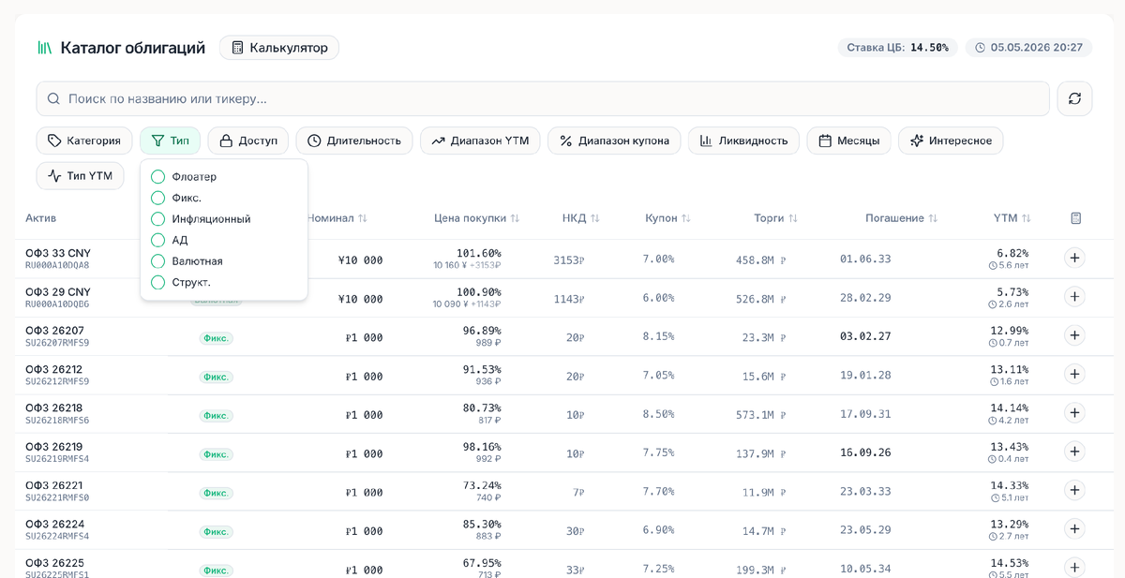Click the 03.02.27 maturity date

(865, 336)
